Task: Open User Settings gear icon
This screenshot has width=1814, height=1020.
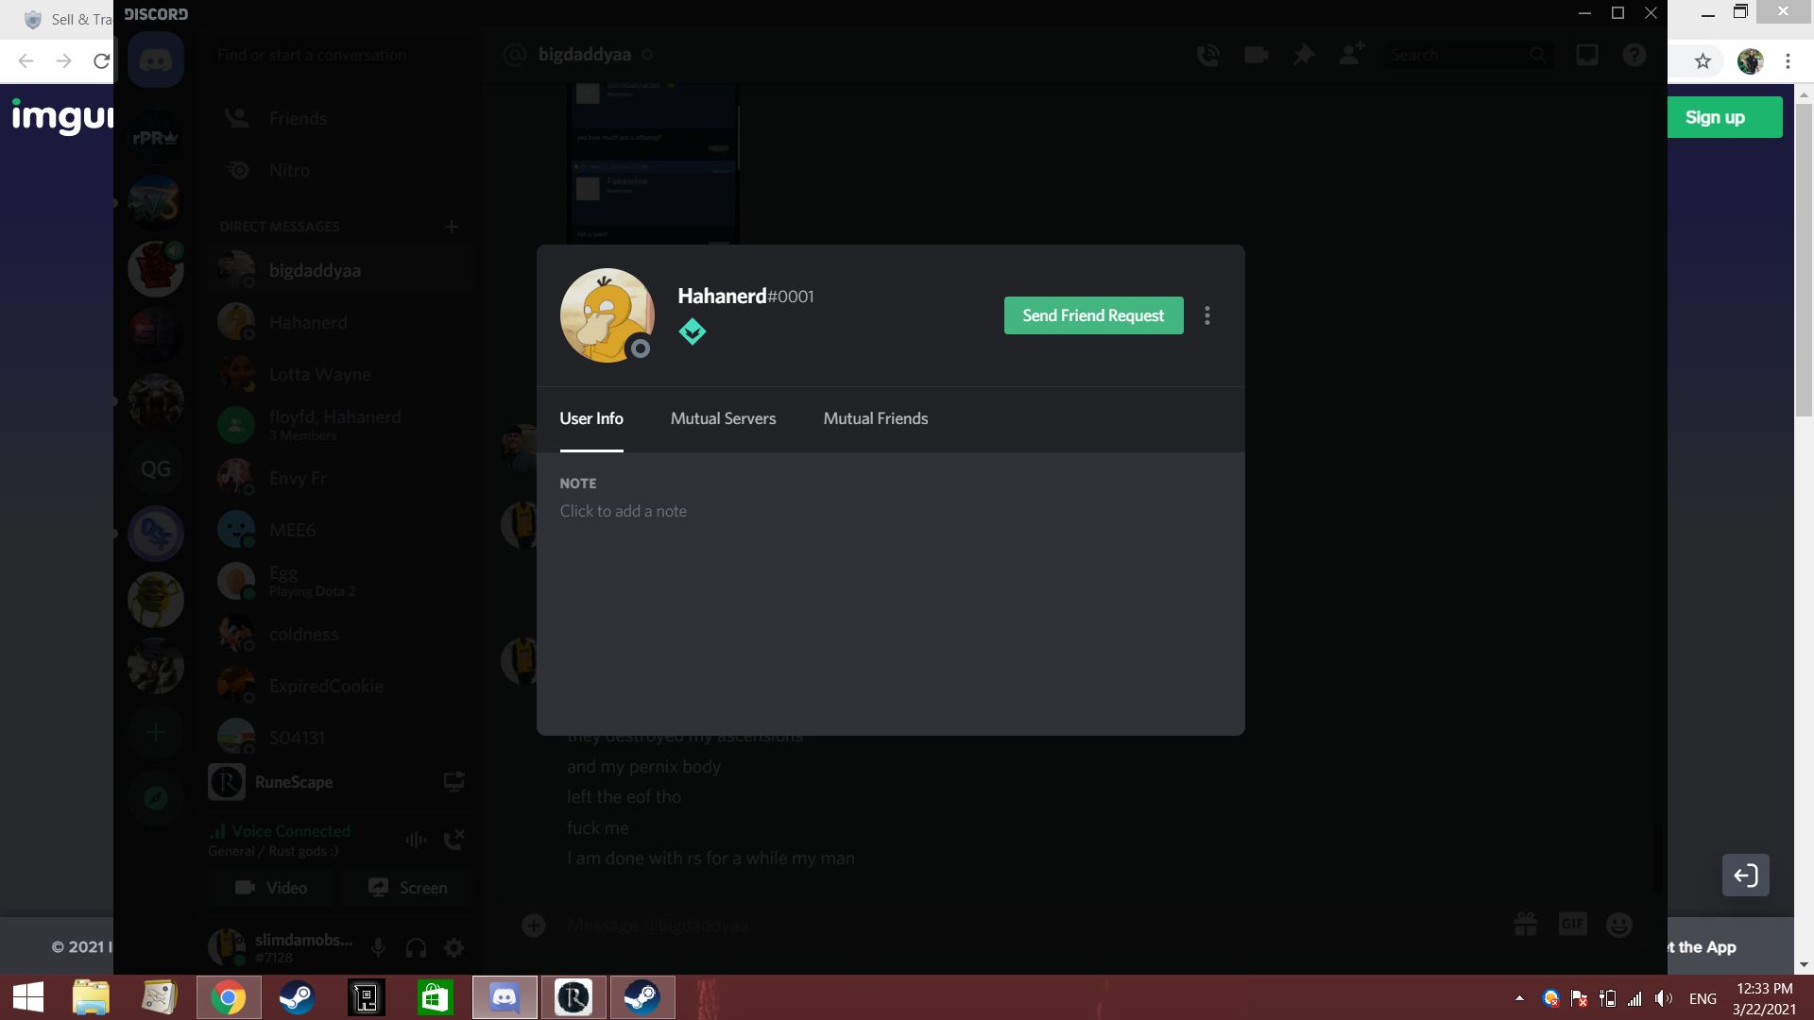Action: click(x=453, y=947)
